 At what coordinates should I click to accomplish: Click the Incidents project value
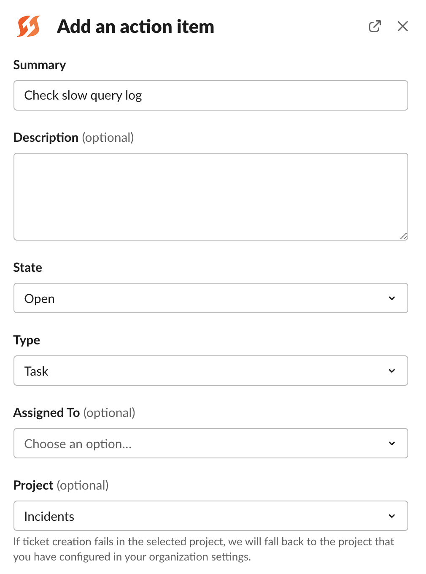pos(49,516)
